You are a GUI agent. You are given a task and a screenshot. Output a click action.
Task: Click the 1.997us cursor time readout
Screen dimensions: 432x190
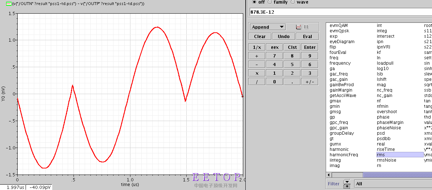[13, 187]
